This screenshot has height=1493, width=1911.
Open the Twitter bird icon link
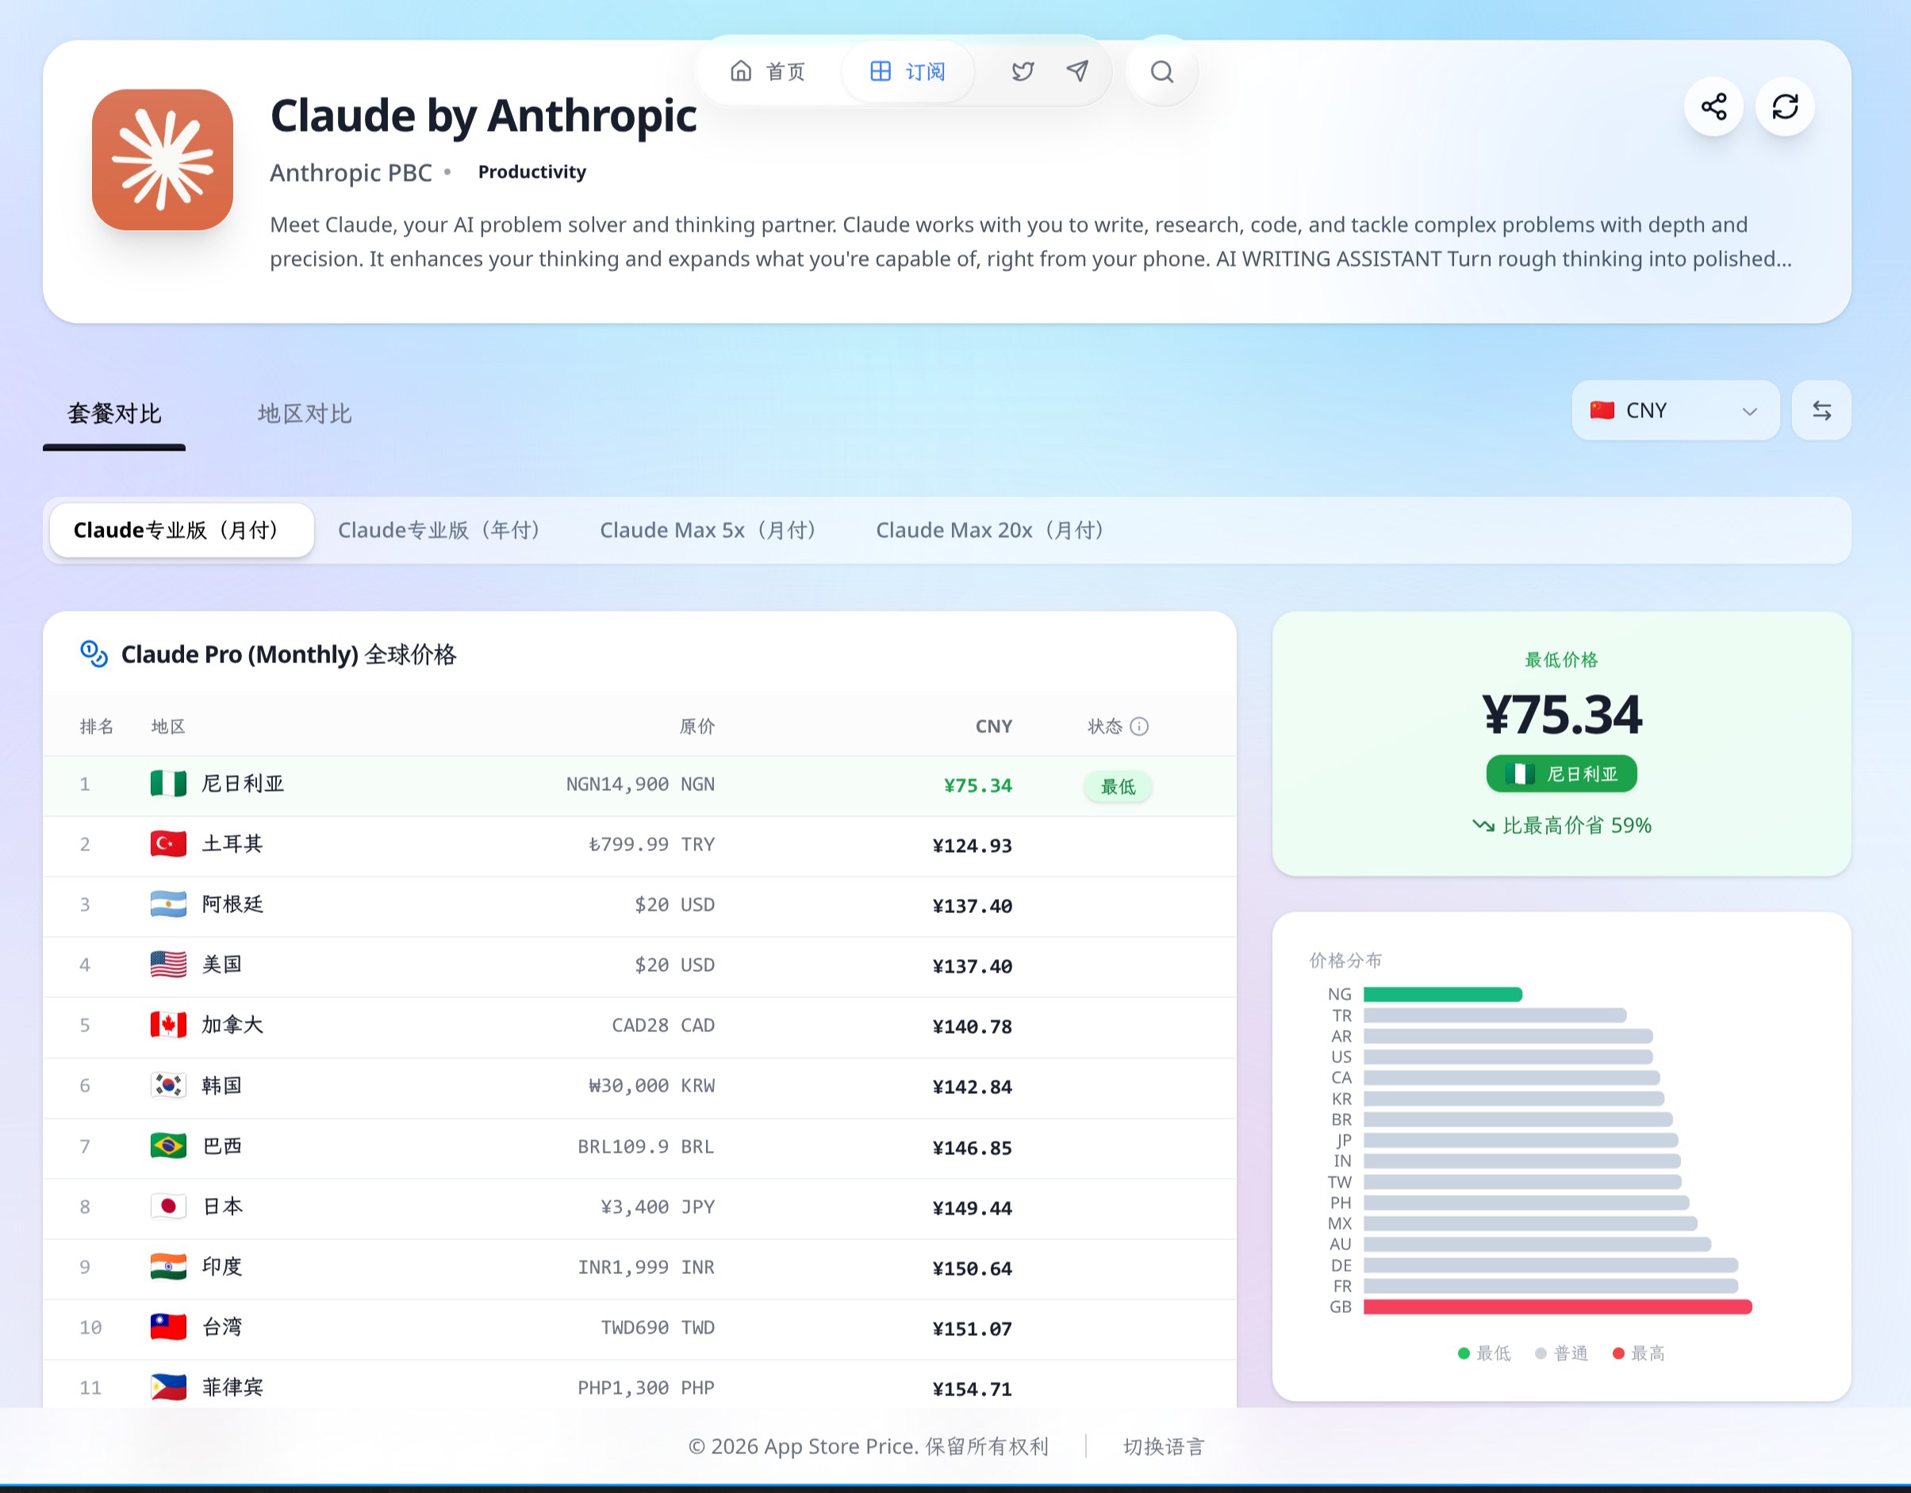coord(1023,71)
